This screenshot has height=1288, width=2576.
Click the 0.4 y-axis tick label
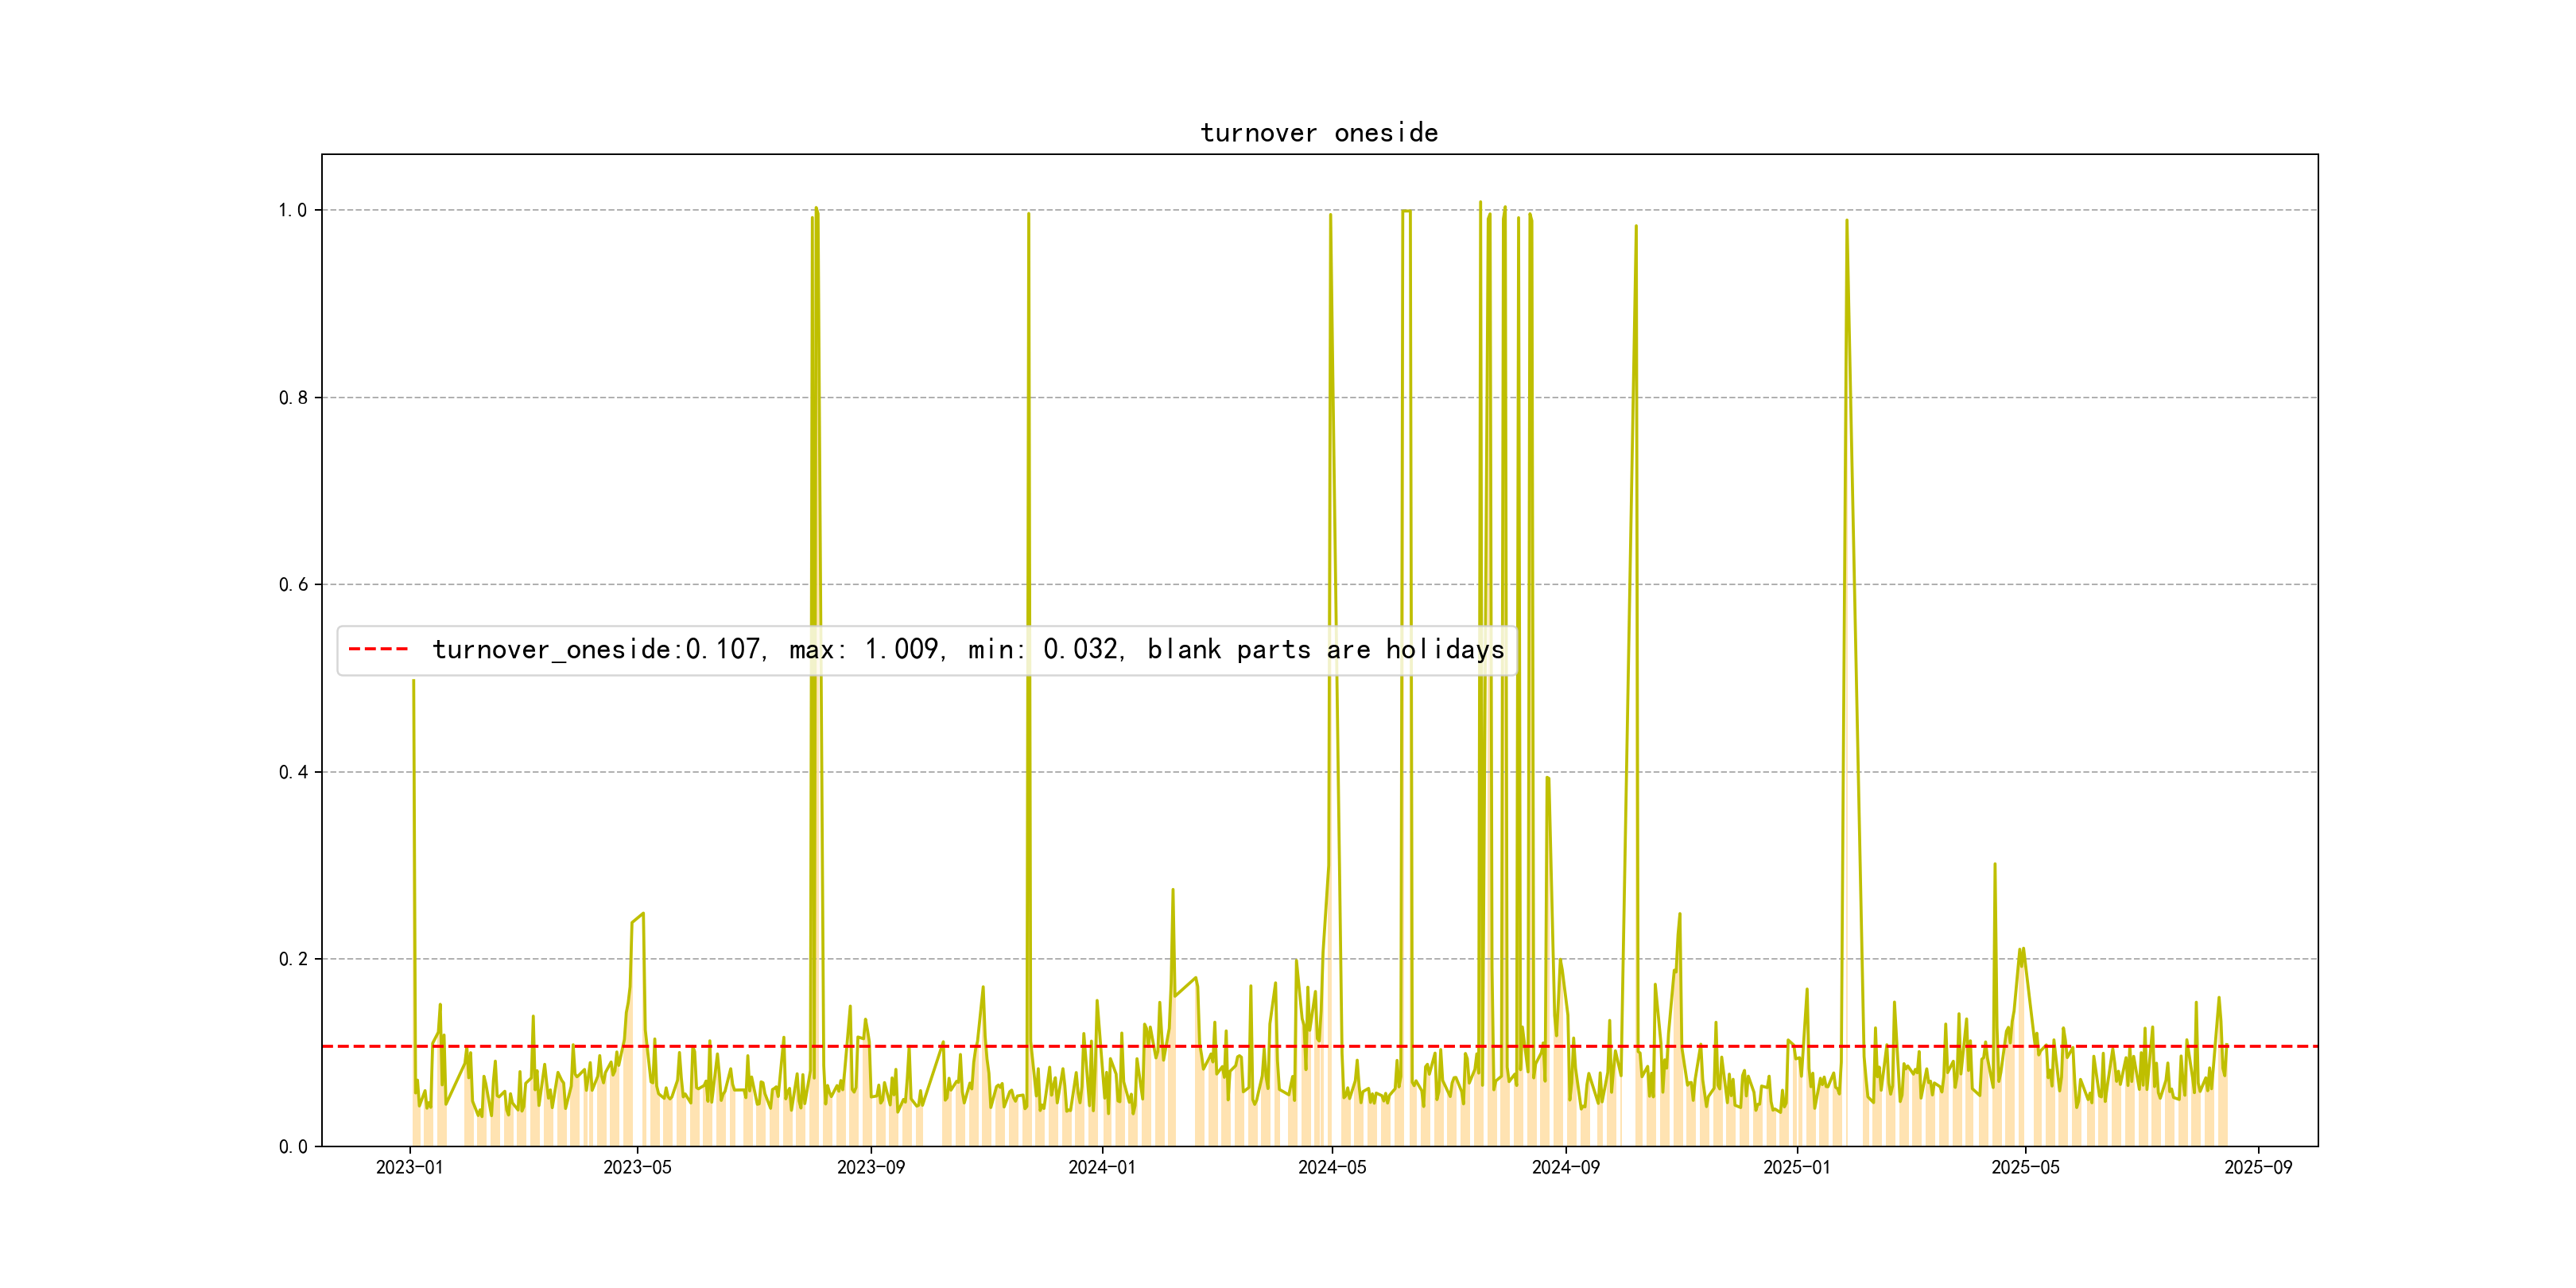(x=292, y=772)
